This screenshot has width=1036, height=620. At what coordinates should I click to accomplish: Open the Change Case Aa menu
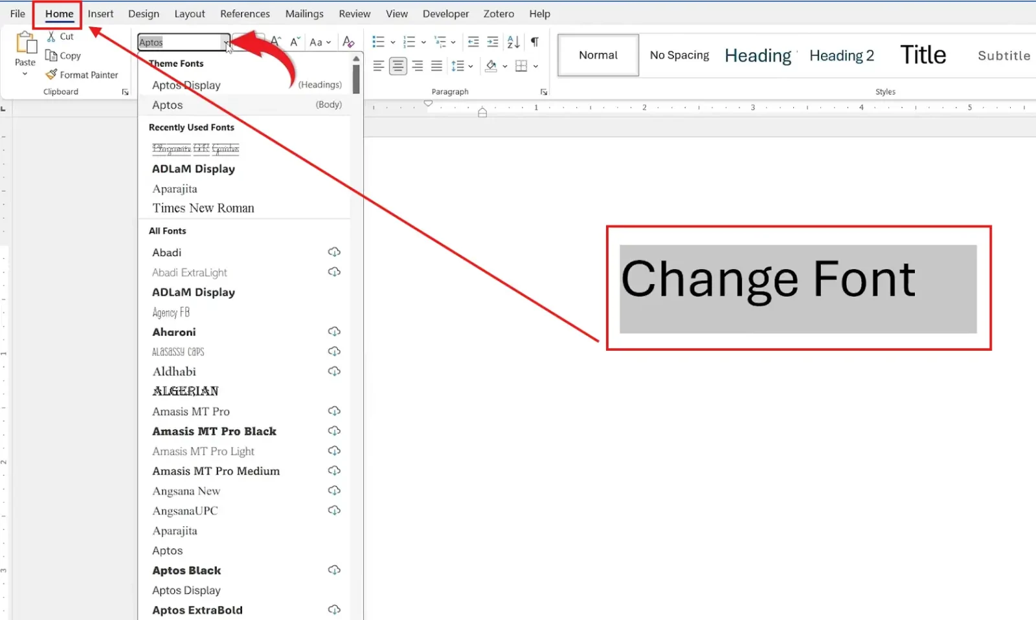click(320, 42)
